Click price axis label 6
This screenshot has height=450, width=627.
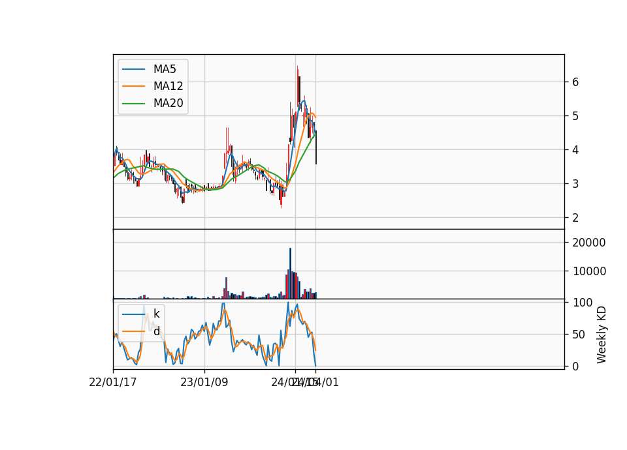tap(575, 82)
